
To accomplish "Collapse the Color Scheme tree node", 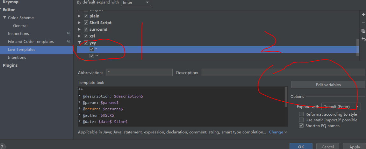I will click(x=5, y=18).
